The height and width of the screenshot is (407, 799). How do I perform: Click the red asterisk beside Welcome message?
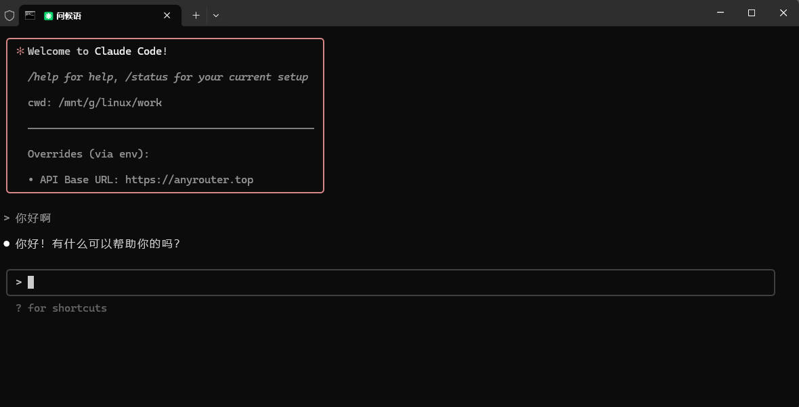pyautogui.click(x=20, y=51)
